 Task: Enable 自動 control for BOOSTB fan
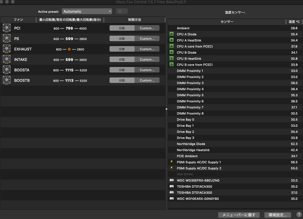122,80
